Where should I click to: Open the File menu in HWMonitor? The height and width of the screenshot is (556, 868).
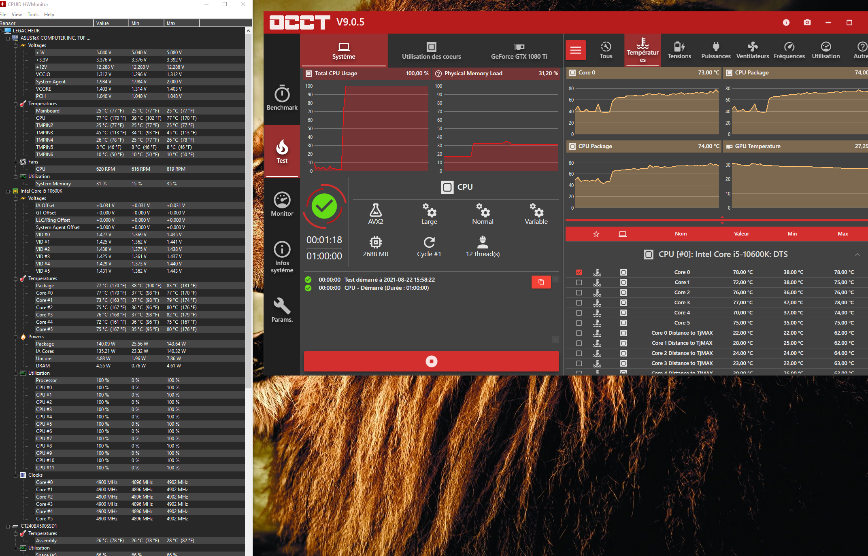3,15
